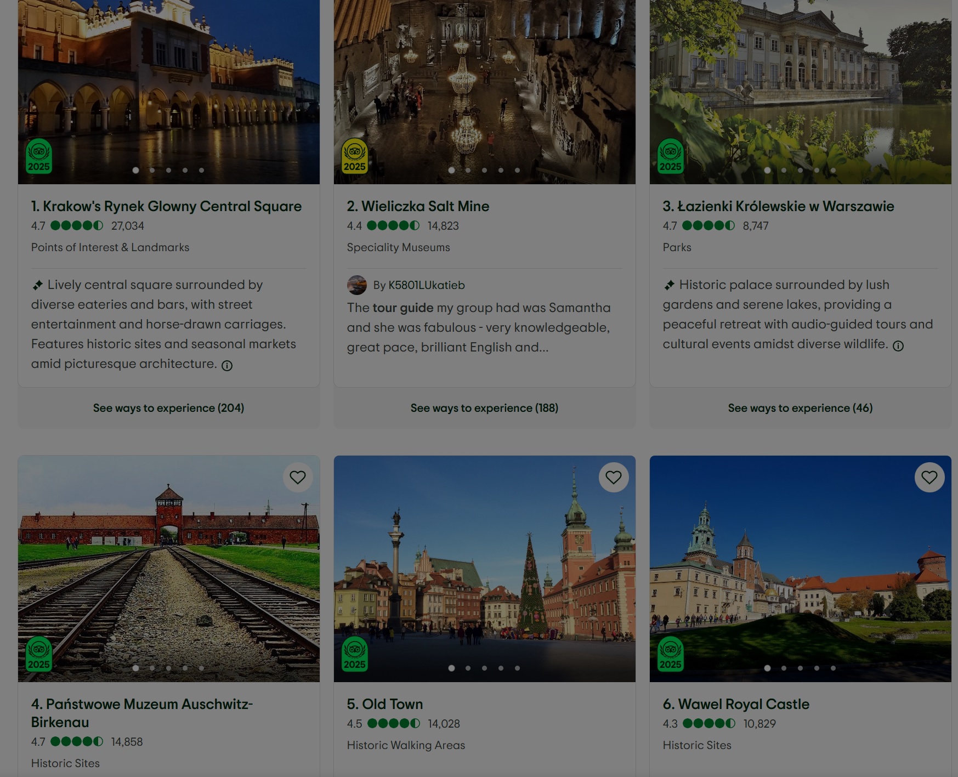Click 'See ways to experience (46)'
Screen dimensions: 958x777
pos(800,408)
